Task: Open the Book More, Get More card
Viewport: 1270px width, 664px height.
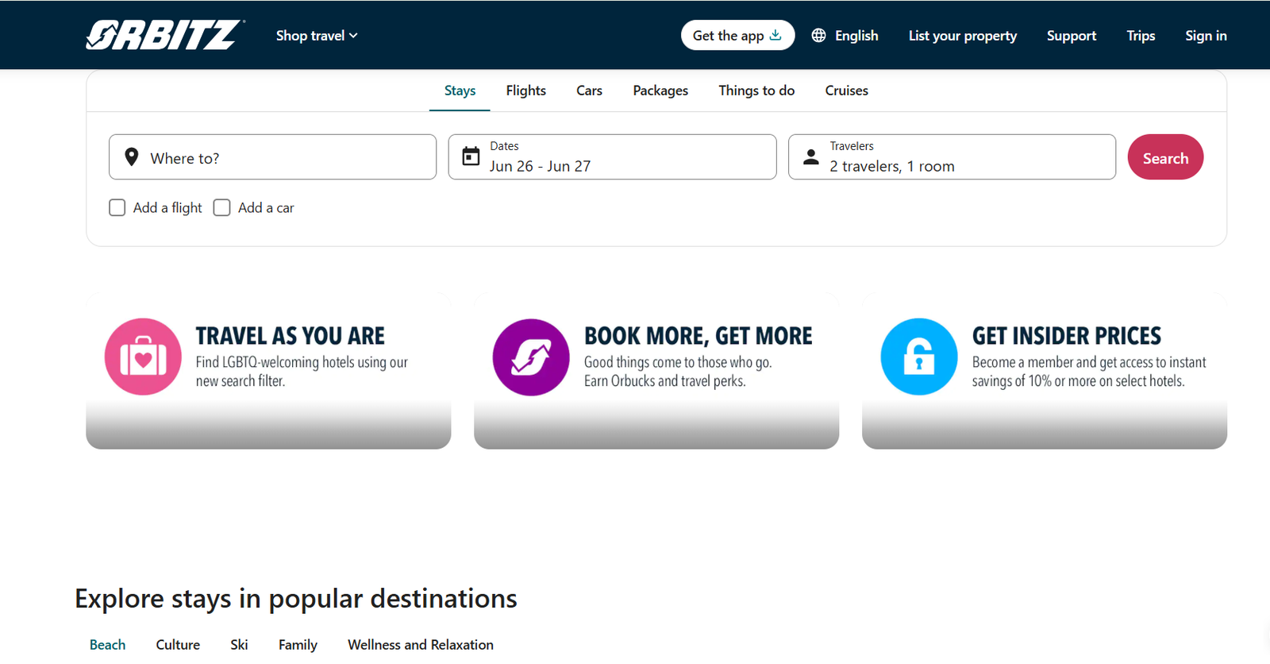Action: click(x=656, y=371)
